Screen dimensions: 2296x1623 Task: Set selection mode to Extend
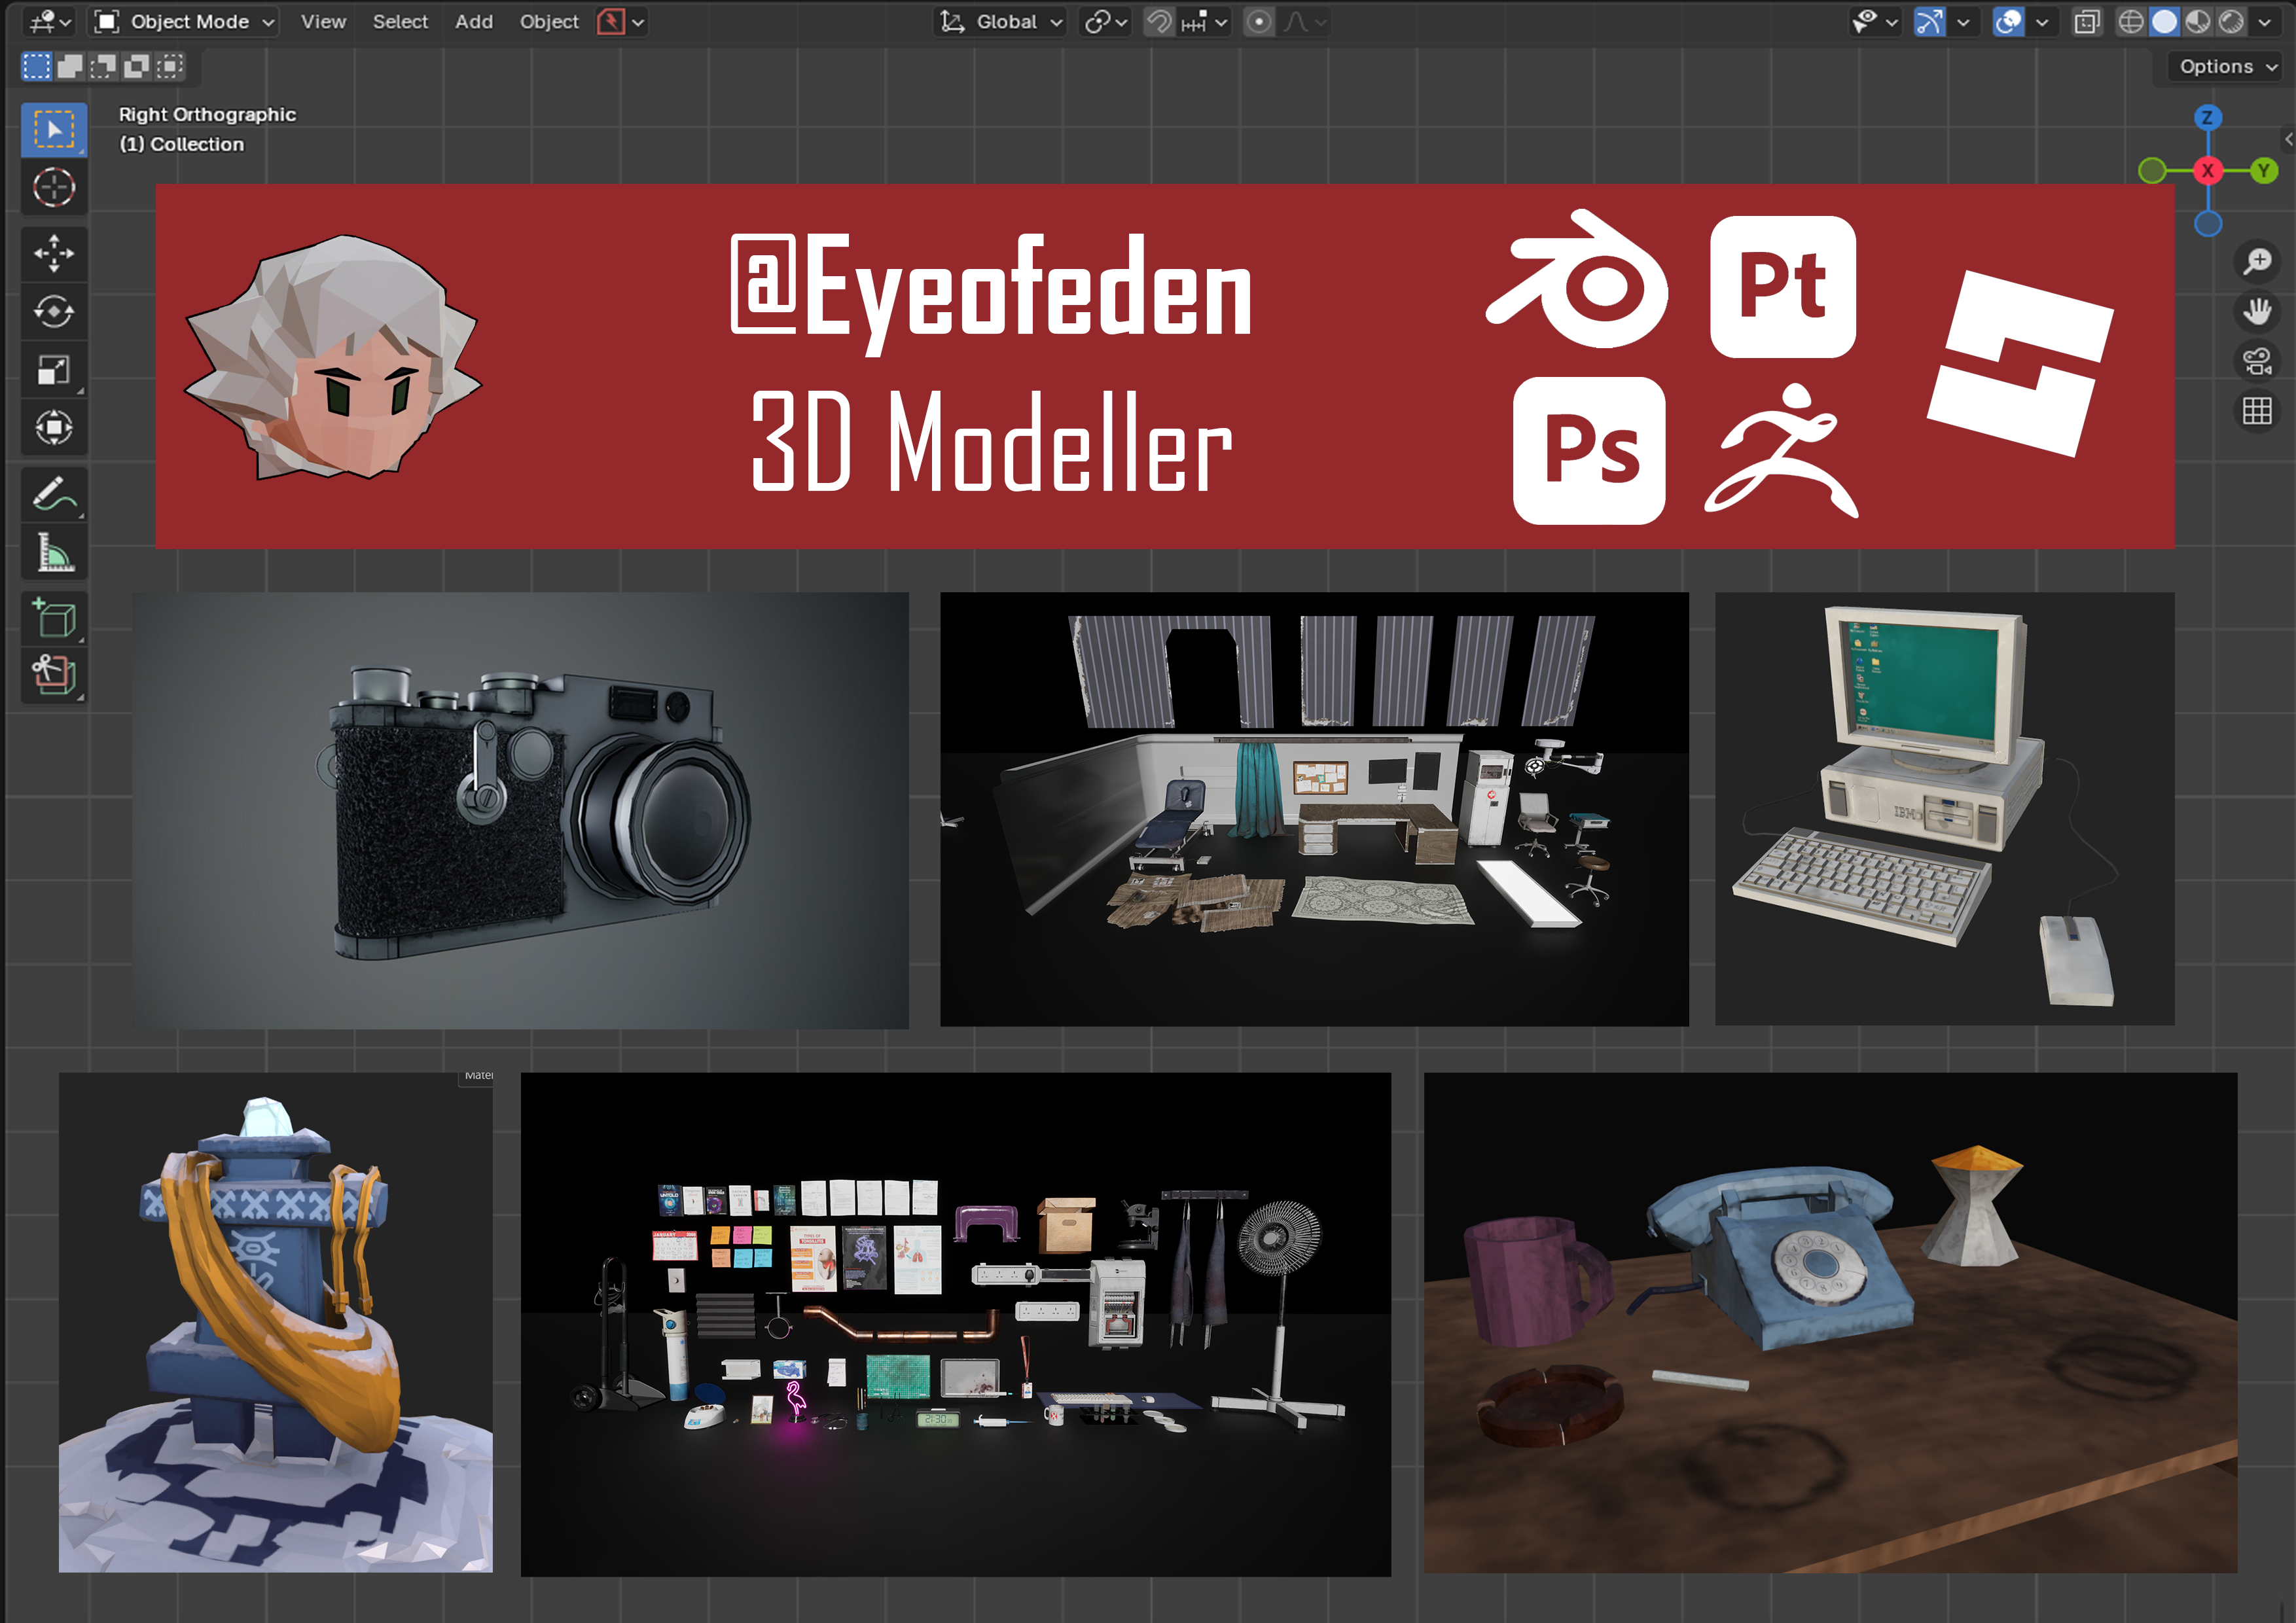coord(70,67)
